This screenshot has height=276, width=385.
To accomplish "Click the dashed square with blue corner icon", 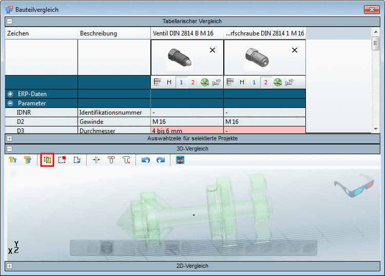I will pyautogui.click(x=77, y=160).
